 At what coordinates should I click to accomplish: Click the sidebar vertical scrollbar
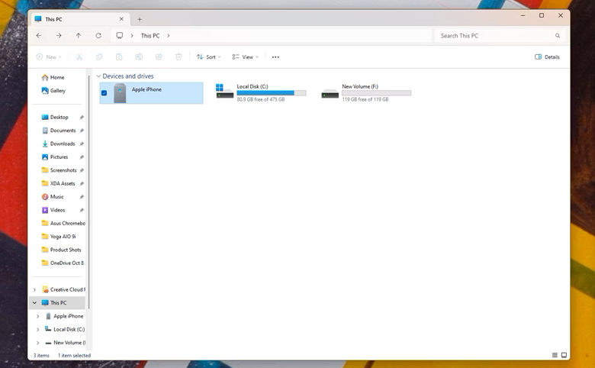[x=88, y=192]
